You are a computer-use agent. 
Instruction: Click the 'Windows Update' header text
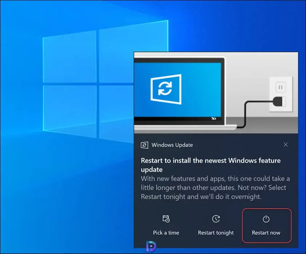pyautogui.click(x=172, y=145)
